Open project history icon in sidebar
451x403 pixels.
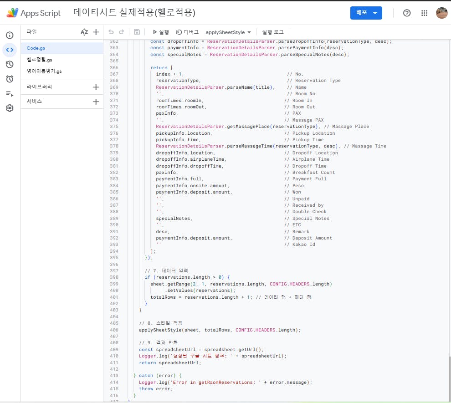pyautogui.click(x=10, y=64)
